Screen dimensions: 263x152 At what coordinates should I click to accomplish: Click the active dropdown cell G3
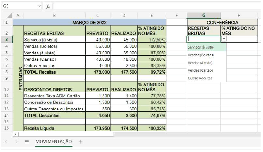tap(203, 39)
